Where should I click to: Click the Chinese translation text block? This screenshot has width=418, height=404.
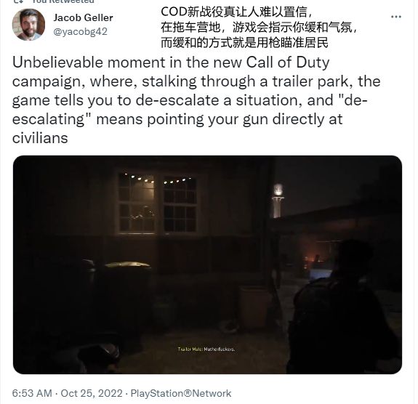pyautogui.click(x=259, y=27)
